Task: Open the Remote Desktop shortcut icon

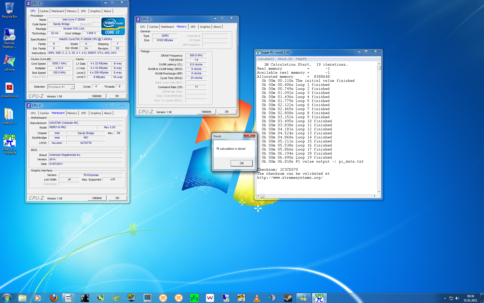Action: pyautogui.click(x=10, y=38)
